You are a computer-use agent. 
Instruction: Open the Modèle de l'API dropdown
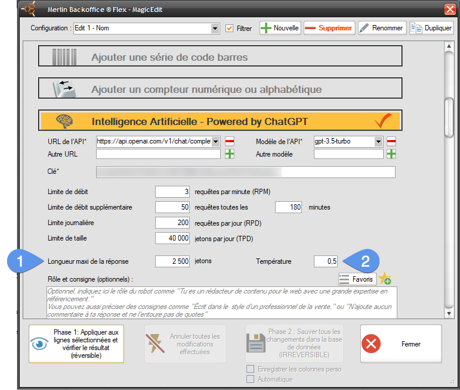coord(378,142)
